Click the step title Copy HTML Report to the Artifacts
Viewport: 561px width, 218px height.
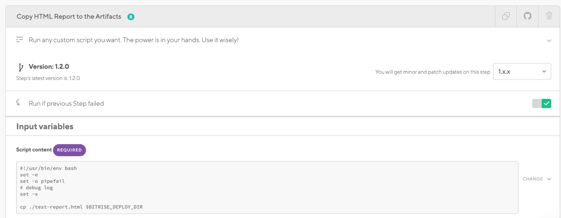(69, 16)
